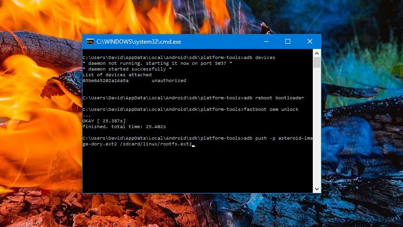Click the title text C:\WINDOWS\system32\cmd.exe

(x=139, y=42)
